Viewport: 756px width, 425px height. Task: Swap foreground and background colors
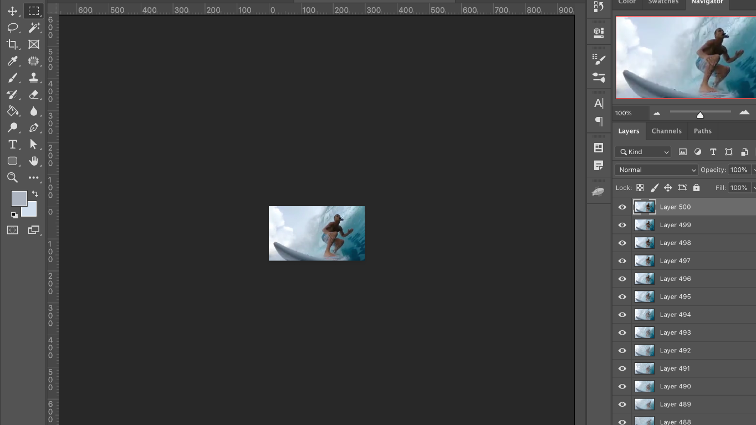(35, 194)
